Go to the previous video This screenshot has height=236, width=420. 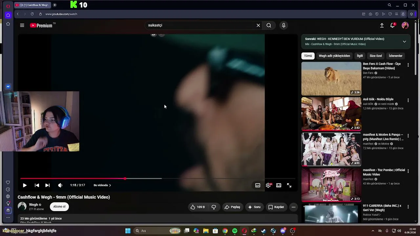37,185
